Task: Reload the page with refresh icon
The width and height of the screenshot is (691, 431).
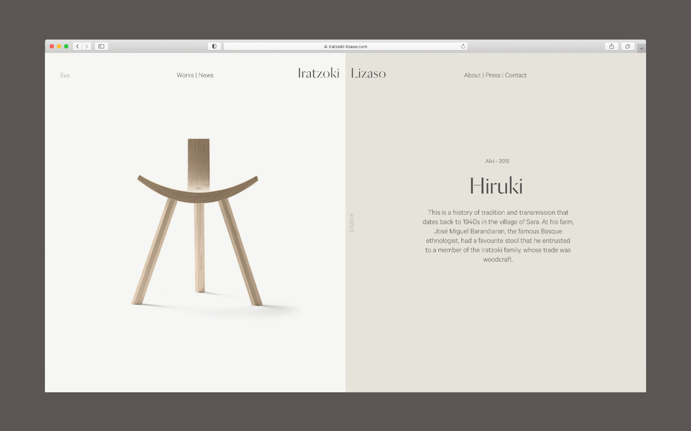Action: pyautogui.click(x=463, y=46)
